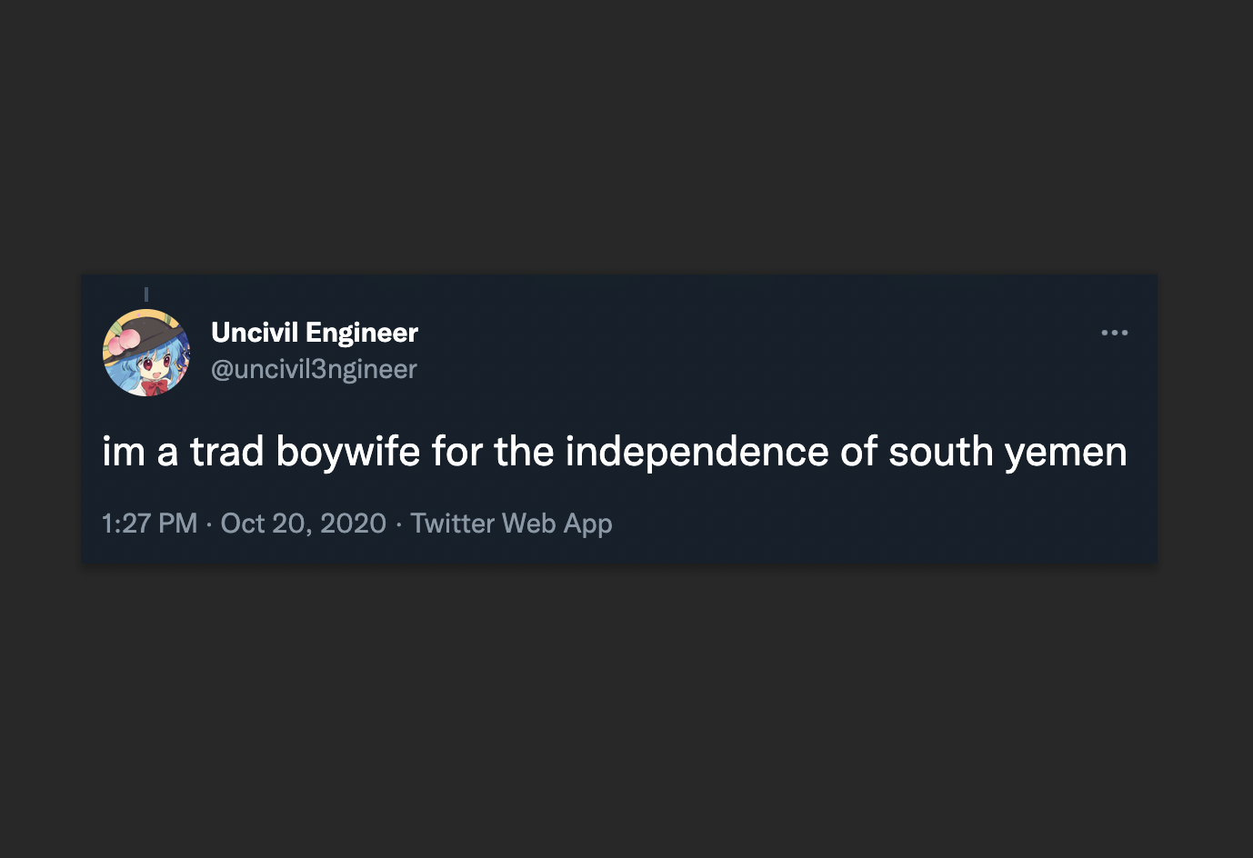Click the word "south" in the tweet
Image resolution: width=1253 pixels, height=858 pixels.
click(x=940, y=453)
